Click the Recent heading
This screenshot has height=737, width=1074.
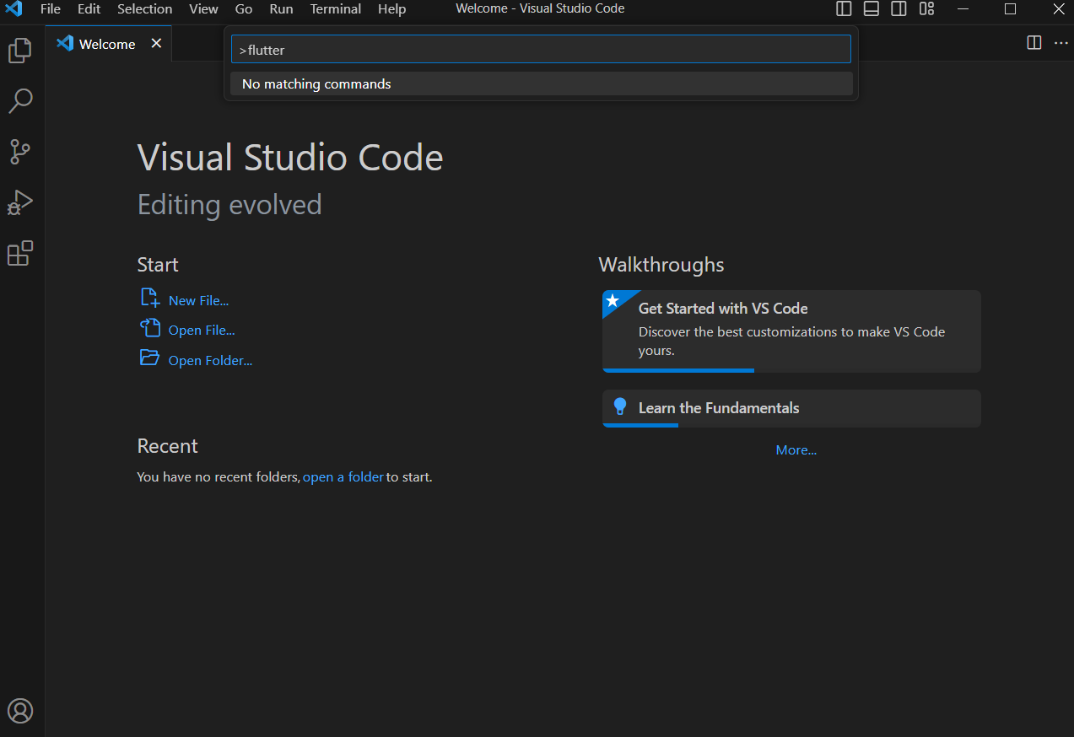point(167,446)
